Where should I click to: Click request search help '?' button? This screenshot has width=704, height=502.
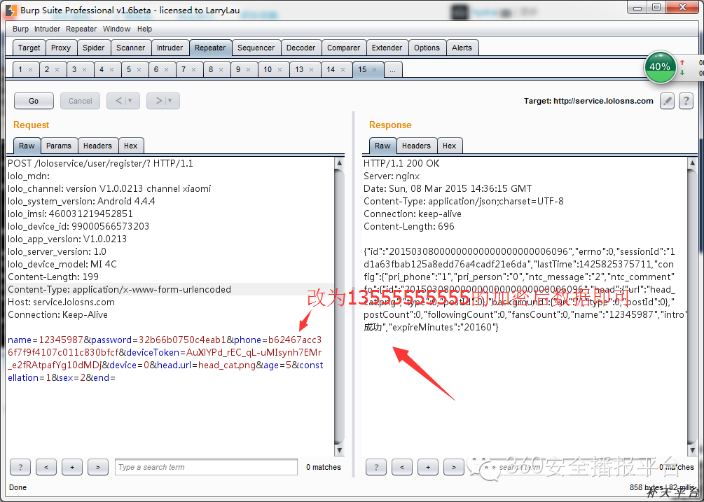pyautogui.click(x=20, y=467)
